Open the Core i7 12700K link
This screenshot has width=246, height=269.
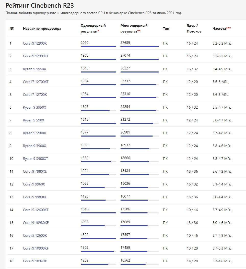click(x=35, y=95)
